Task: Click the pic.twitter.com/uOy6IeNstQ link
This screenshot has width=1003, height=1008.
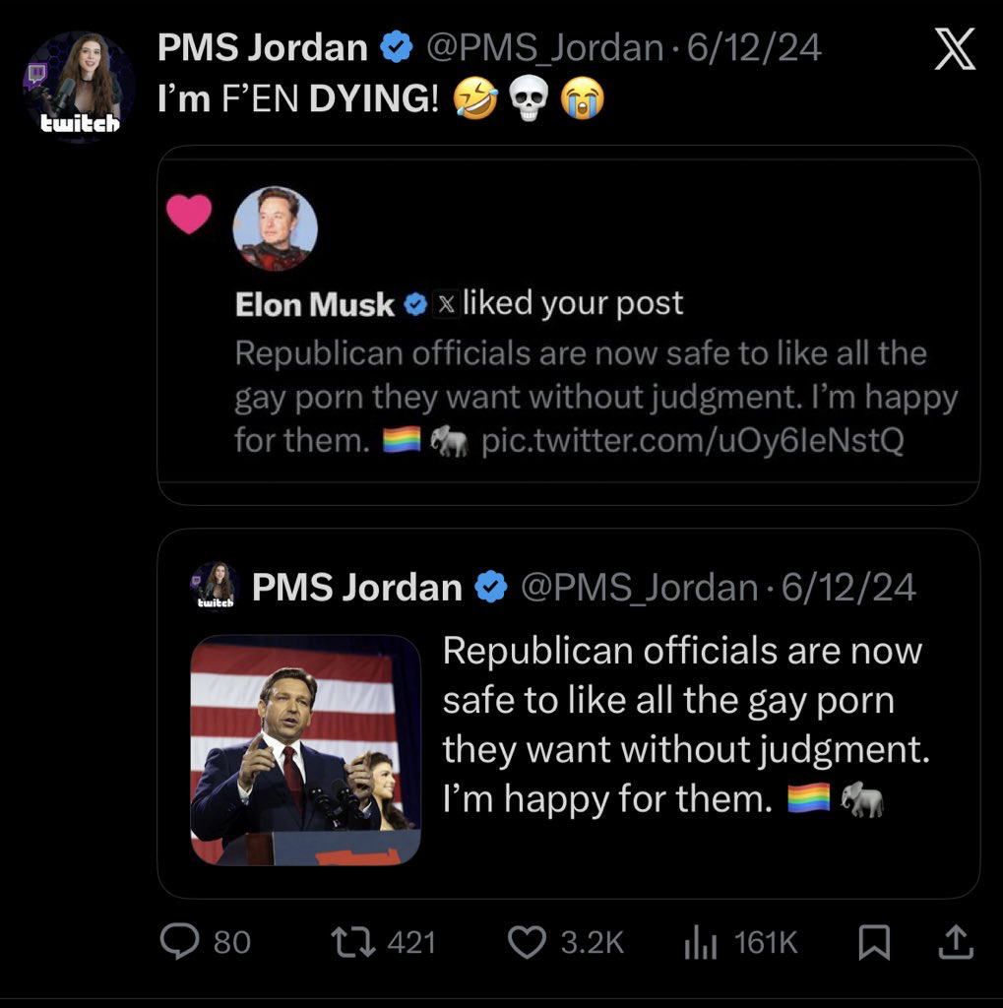Action: pyautogui.click(x=692, y=441)
